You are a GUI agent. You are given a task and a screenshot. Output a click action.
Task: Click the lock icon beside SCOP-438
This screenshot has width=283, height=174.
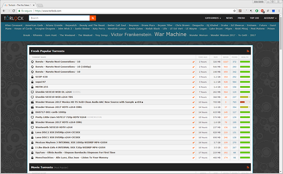click(x=32, y=77)
